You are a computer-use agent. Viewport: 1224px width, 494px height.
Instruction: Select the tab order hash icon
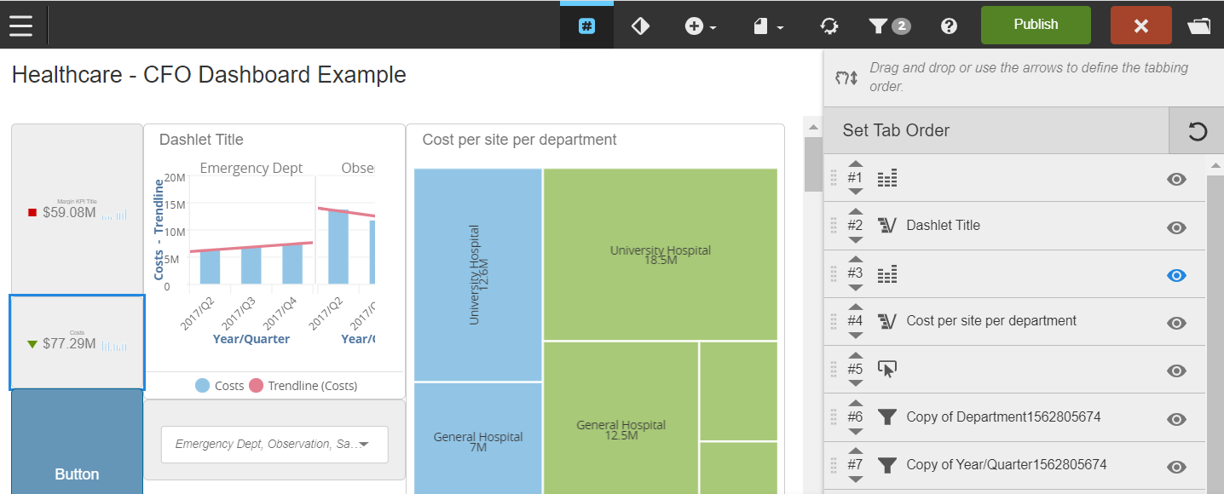coord(586,26)
